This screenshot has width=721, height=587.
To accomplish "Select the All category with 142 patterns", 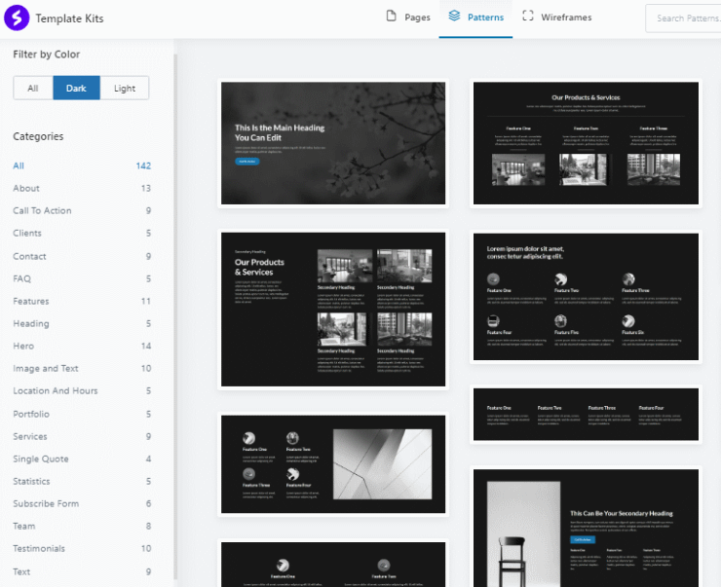I will tap(82, 165).
